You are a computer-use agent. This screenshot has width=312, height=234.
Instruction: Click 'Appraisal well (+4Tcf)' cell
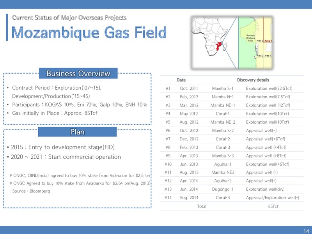tap(266, 147)
